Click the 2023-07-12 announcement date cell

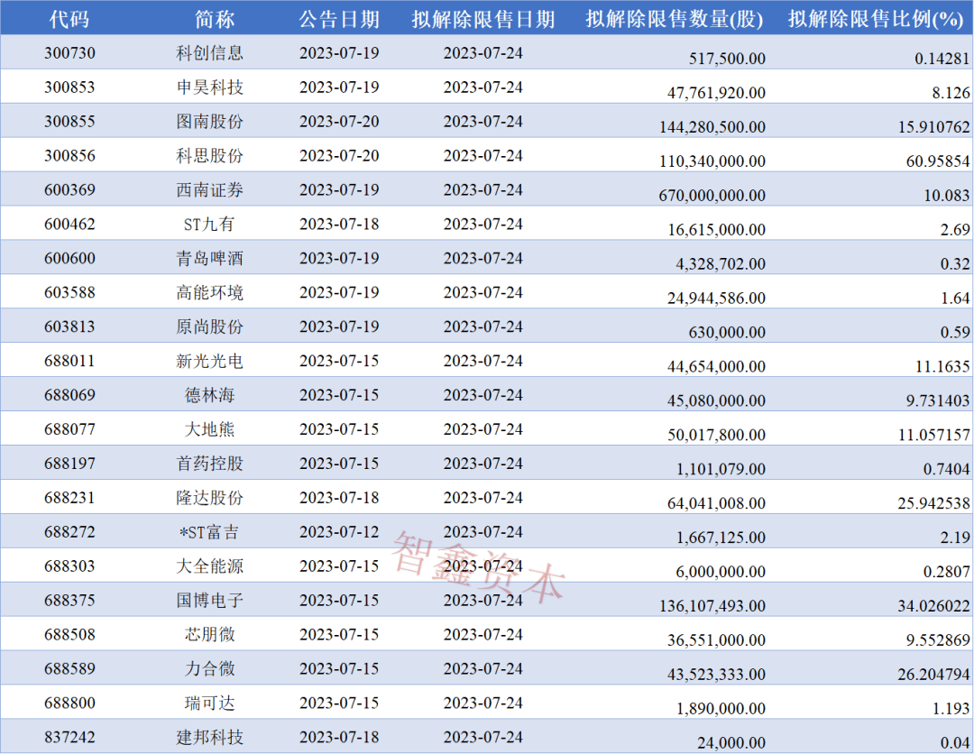(x=339, y=532)
